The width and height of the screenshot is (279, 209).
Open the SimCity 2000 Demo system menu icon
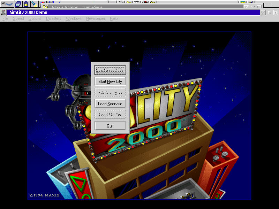pyautogui.click(x=3, y=13)
